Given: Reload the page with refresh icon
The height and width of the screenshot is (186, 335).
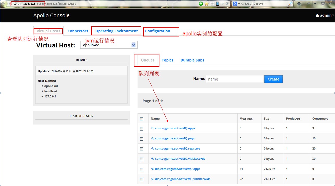Looking at the screenshot, I should pyautogui.click(x=227, y=4).
